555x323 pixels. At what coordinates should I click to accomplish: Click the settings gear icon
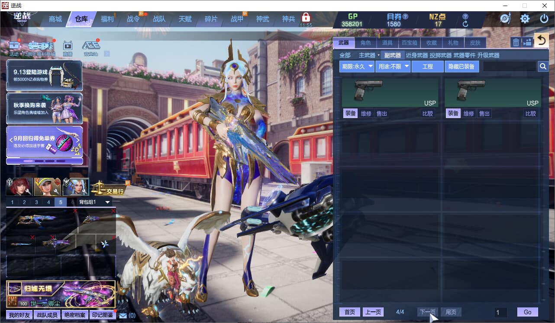click(525, 19)
